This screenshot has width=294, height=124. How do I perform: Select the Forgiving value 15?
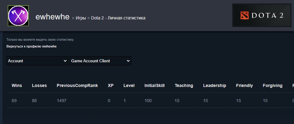point(265,101)
